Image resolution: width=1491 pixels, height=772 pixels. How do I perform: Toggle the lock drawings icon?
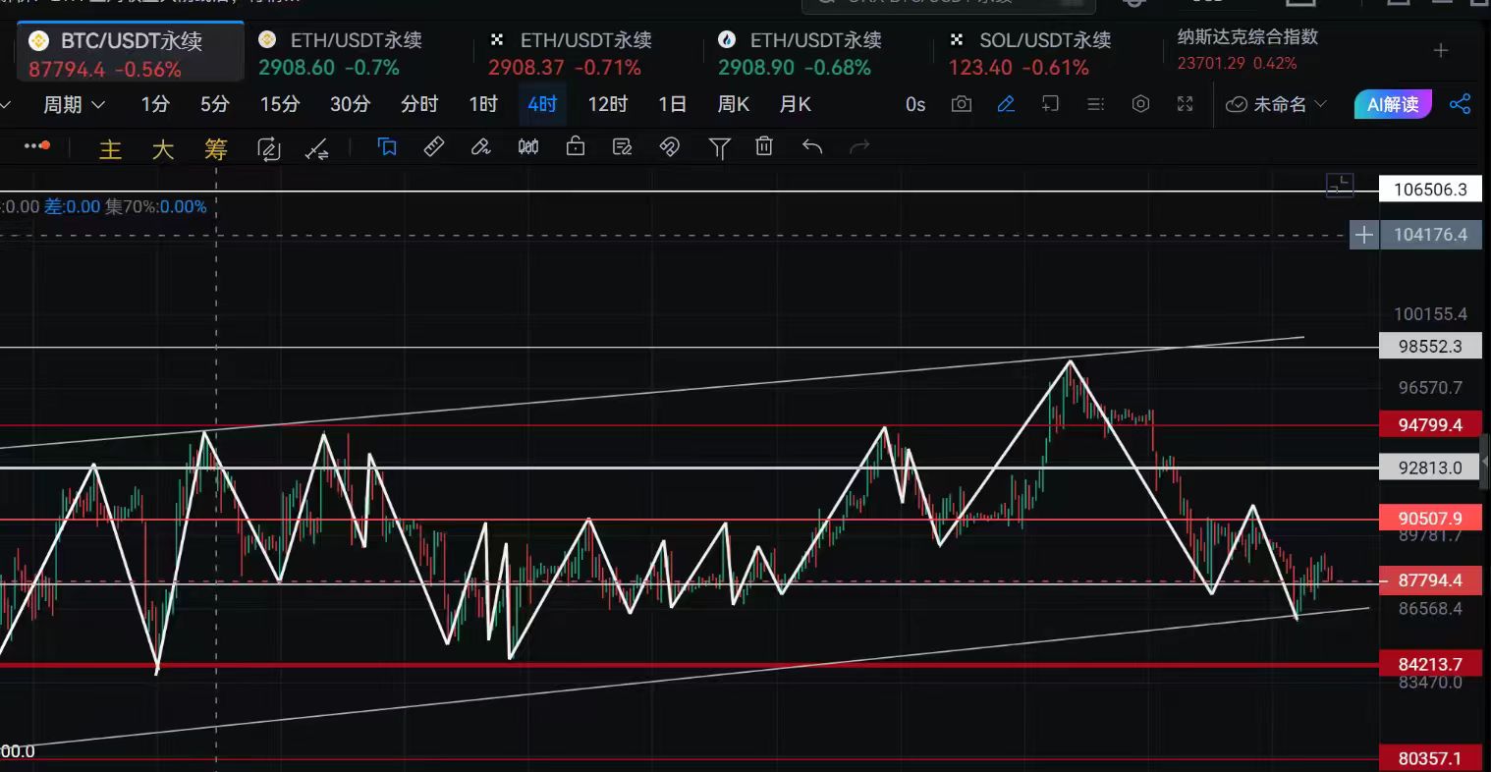[576, 147]
